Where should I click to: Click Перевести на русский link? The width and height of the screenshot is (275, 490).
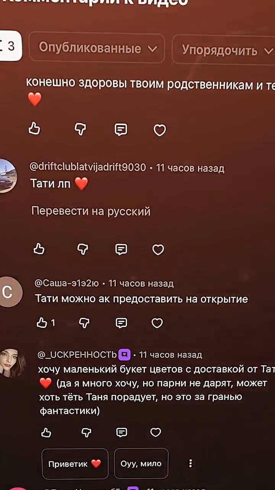tap(91, 211)
